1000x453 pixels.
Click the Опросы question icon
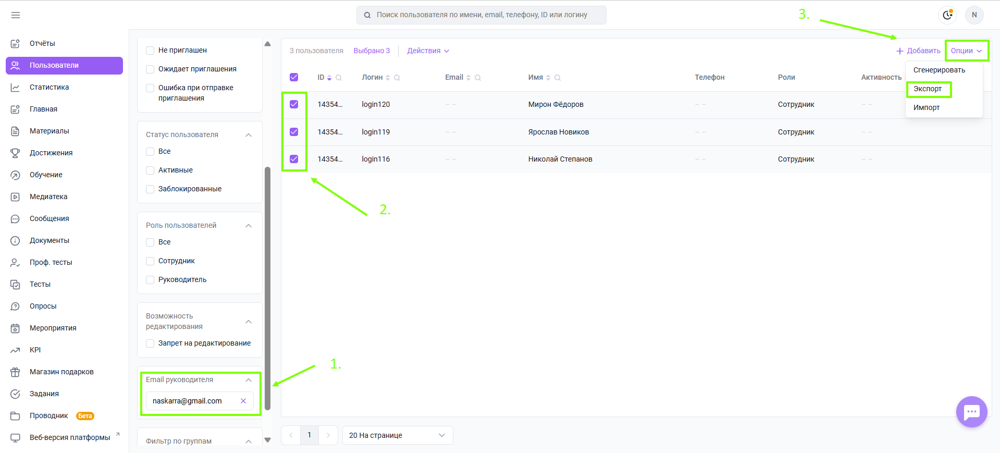pyautogui.click(x=15, y=306)
